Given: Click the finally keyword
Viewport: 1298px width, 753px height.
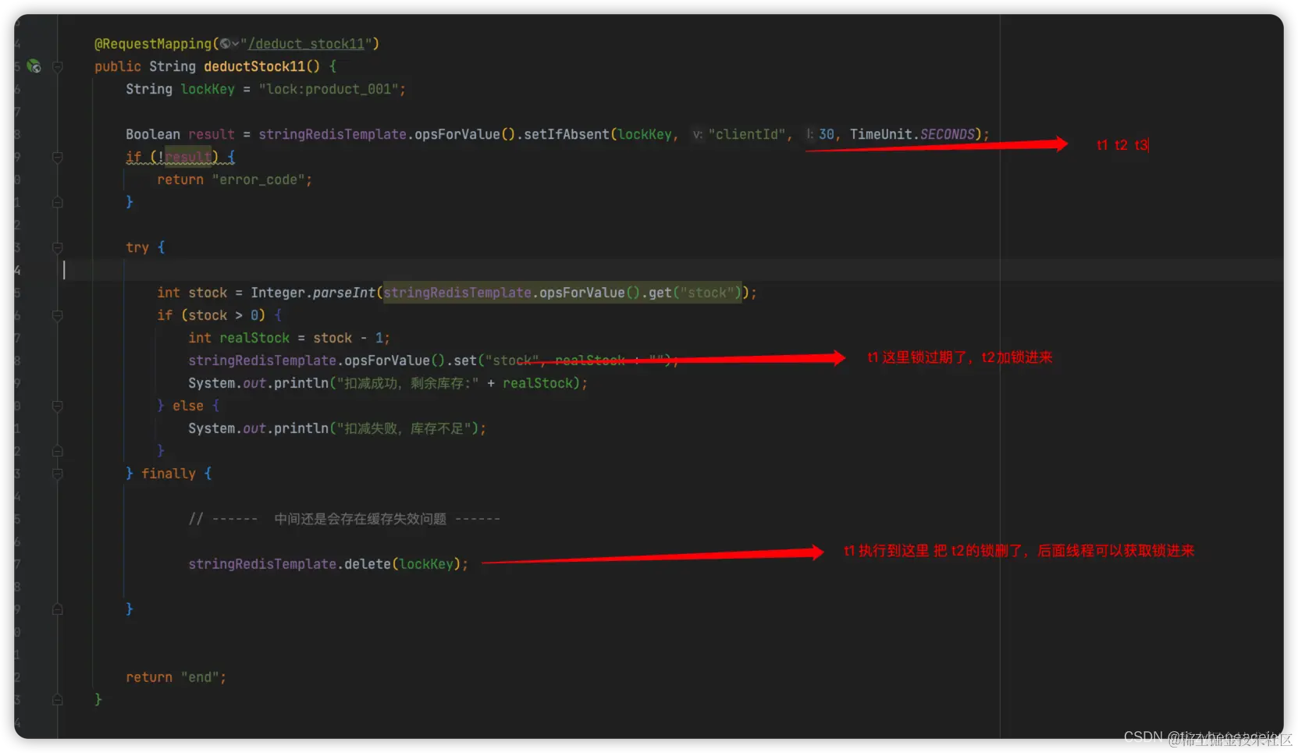Looking at the screenshot, I should click(x=169, y=474).
